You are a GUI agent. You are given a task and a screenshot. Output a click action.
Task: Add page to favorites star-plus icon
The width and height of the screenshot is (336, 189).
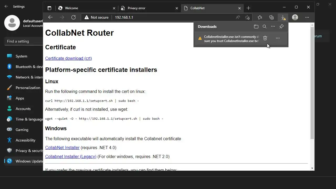(x=247, y=17)
